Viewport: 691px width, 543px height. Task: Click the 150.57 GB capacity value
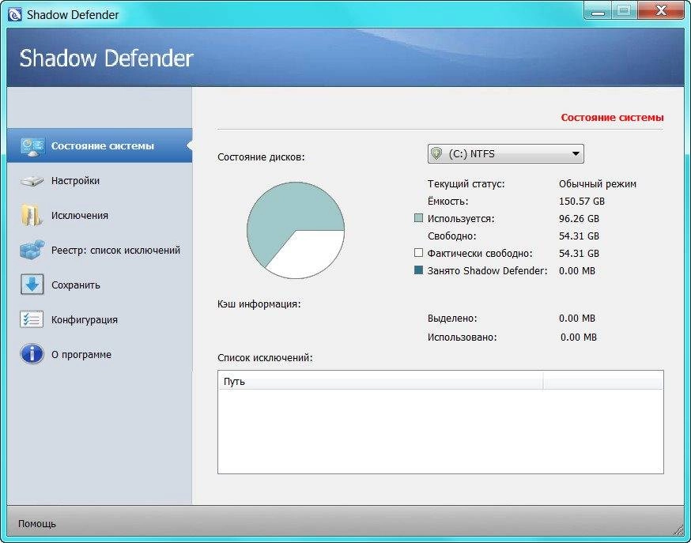(582, 202)
